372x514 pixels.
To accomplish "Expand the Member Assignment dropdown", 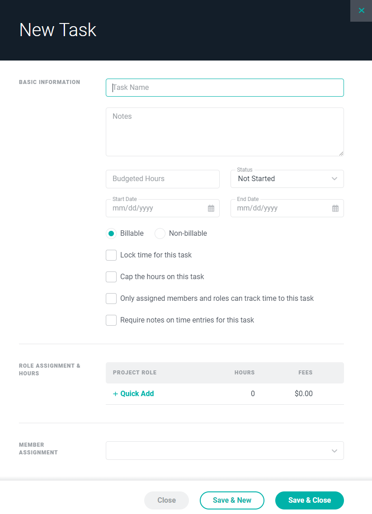I will click(225, 450).
